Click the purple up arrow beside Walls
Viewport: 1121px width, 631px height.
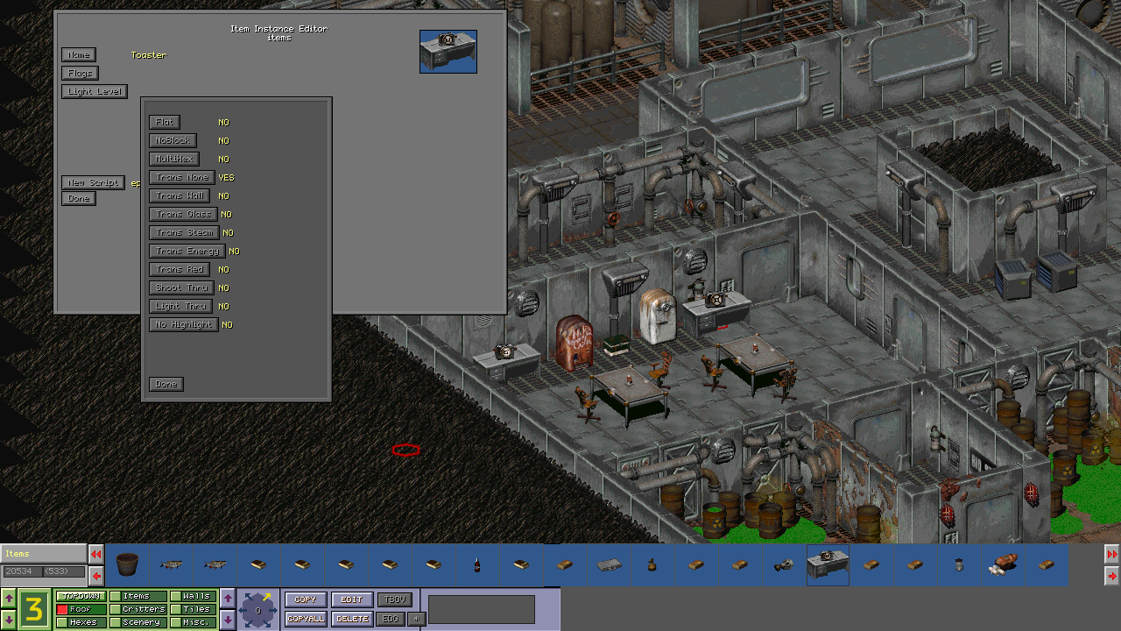pyautogui.click(x=228, y=598)
